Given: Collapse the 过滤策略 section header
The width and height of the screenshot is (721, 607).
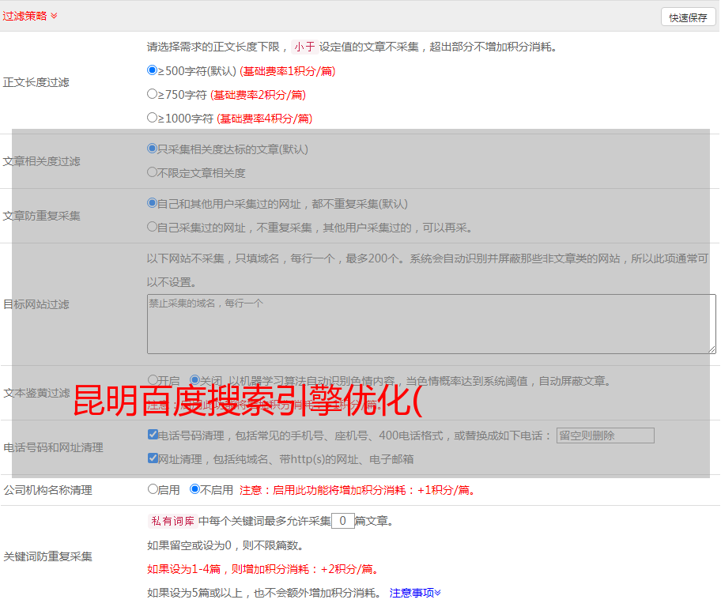Looking at the screenshot, I should (30, 16).
